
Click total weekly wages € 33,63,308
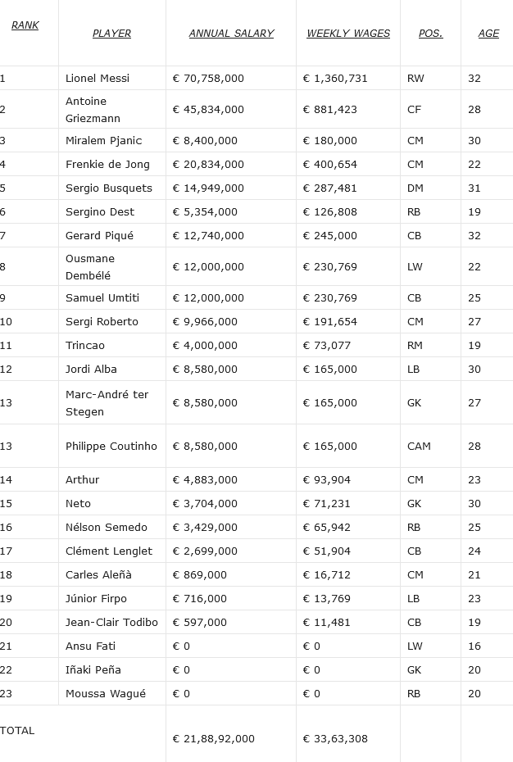tap(335, 739)
